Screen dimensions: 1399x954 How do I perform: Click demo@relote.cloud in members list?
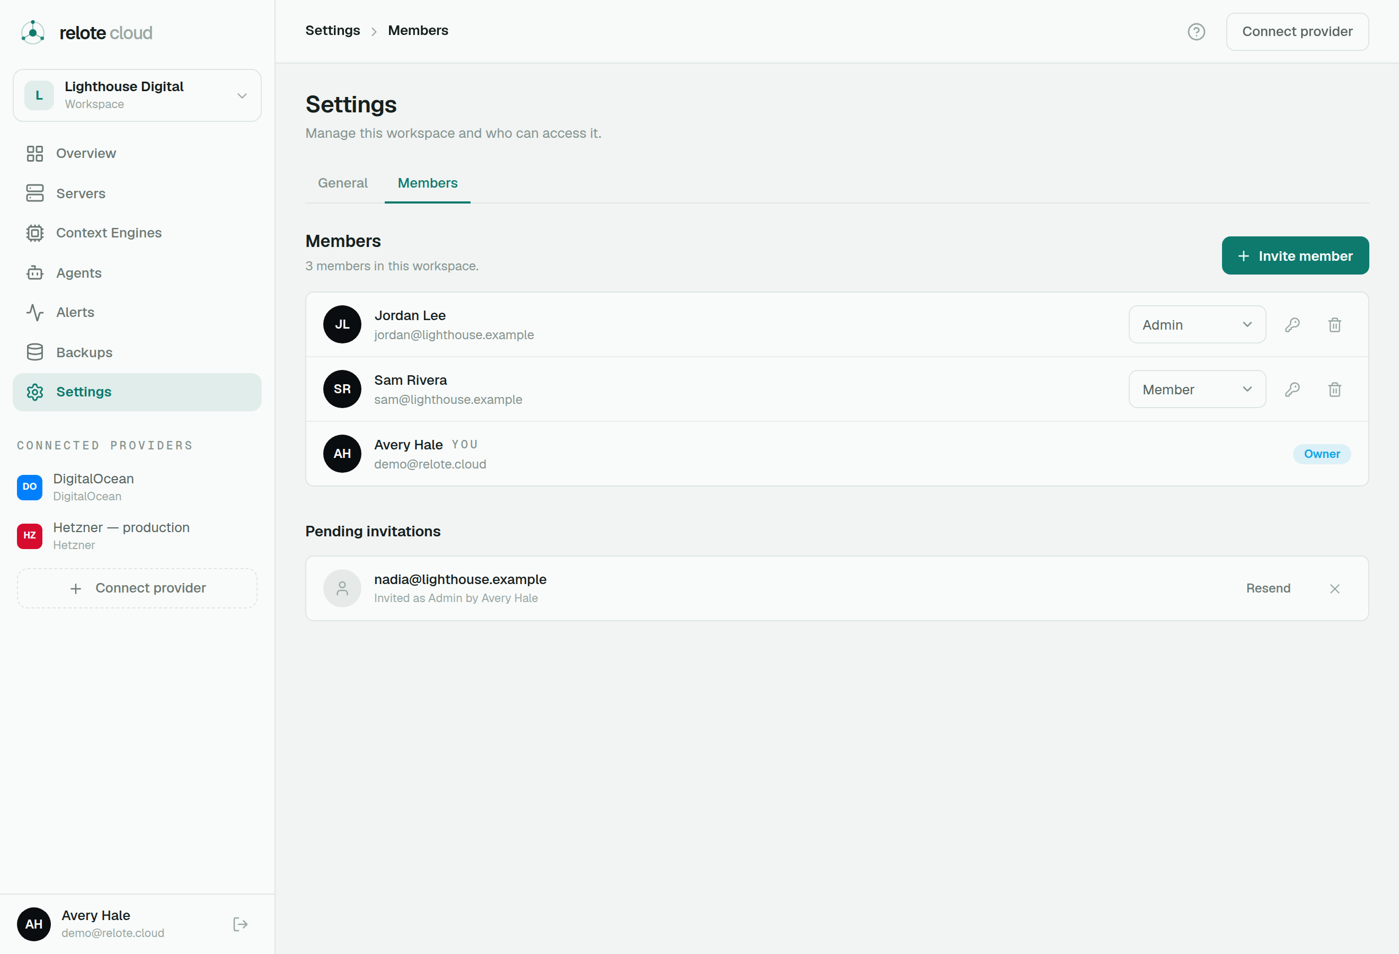pyautogui.click(x=430, y=464)
